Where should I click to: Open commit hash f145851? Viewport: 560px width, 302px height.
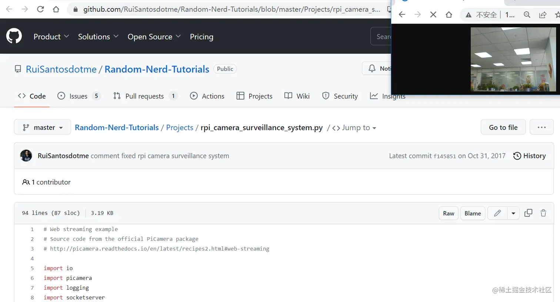[x=444, y=156]
